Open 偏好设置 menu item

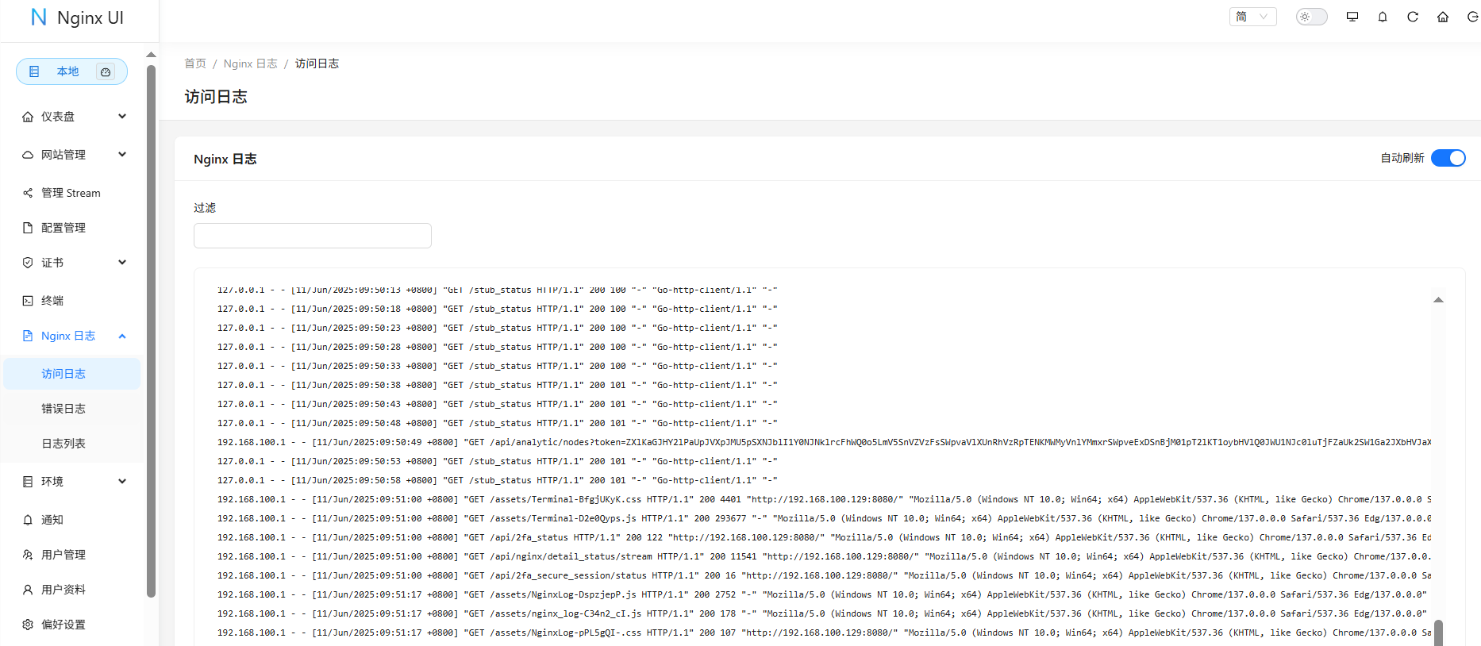pos(71,625)
